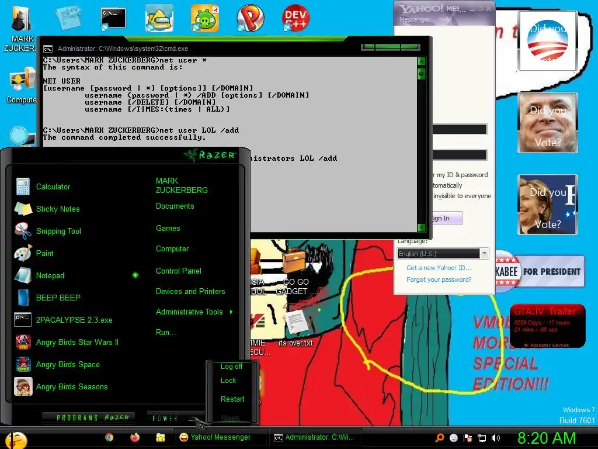Open the MARK ZUCKER desktop folder icon
This screenshot has height=449, width=598.
pos(20,29)
